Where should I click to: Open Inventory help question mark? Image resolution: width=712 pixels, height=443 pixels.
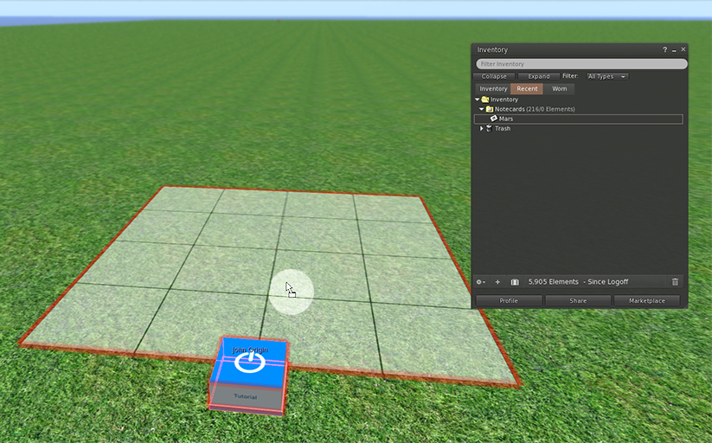point(664,50)
